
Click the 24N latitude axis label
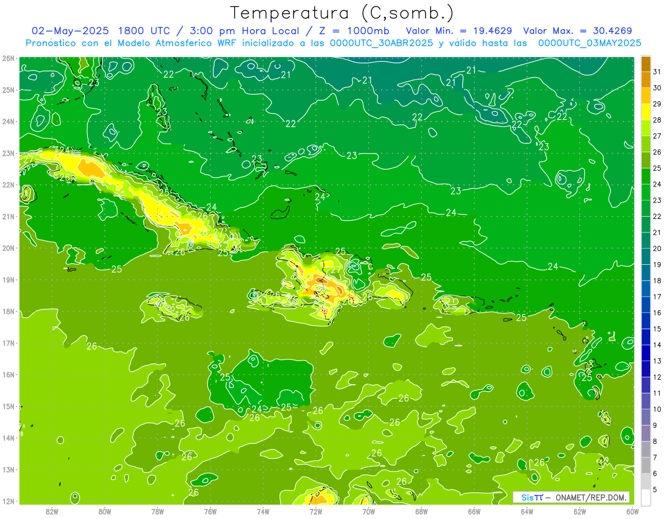pyautogui.click(x=8, y=121)
